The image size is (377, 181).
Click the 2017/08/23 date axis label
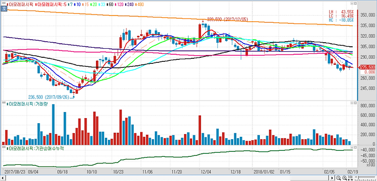tap(15, 172)
